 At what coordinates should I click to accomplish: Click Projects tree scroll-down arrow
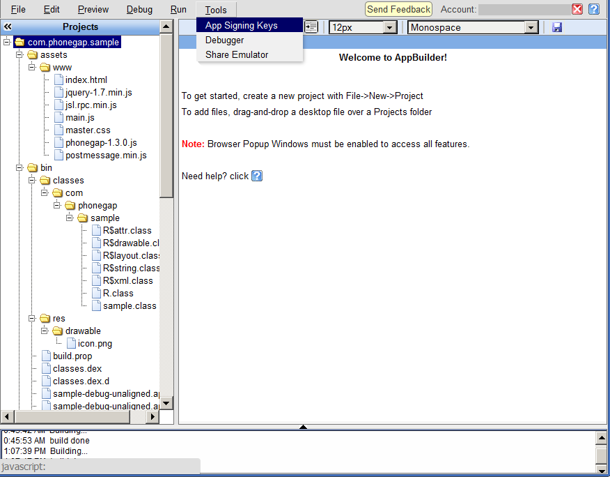tap(166, 403)
